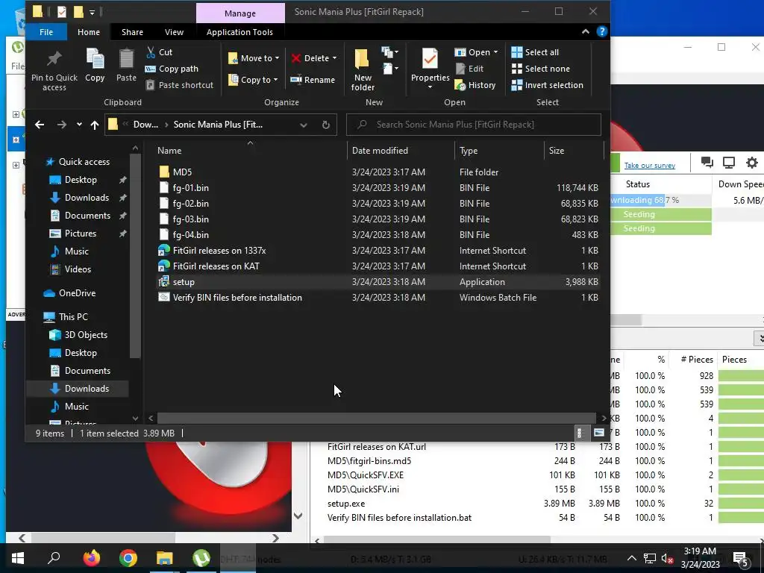Click Select none
Viewport: 764px width, 573px height.
click(x=540, y=69)
